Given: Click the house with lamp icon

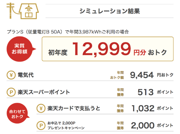Looking at the screenshot, I should [x=29, y=11].
